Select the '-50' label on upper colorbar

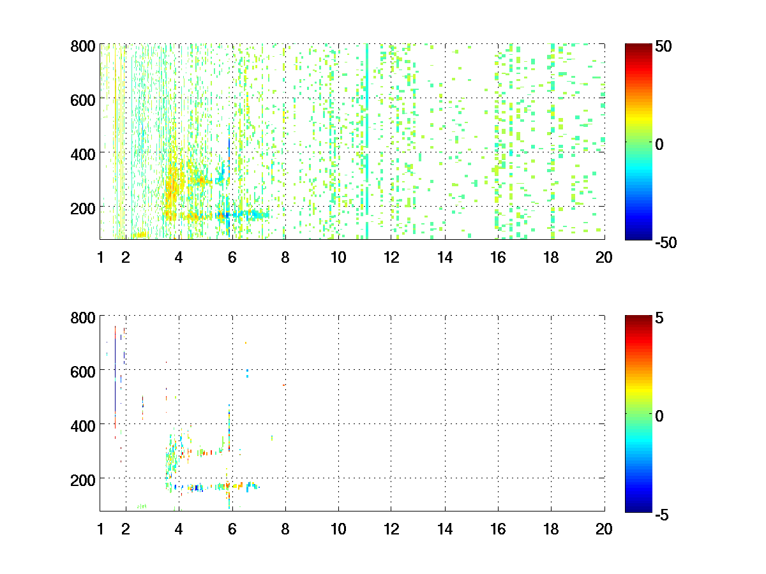point(666,242)
